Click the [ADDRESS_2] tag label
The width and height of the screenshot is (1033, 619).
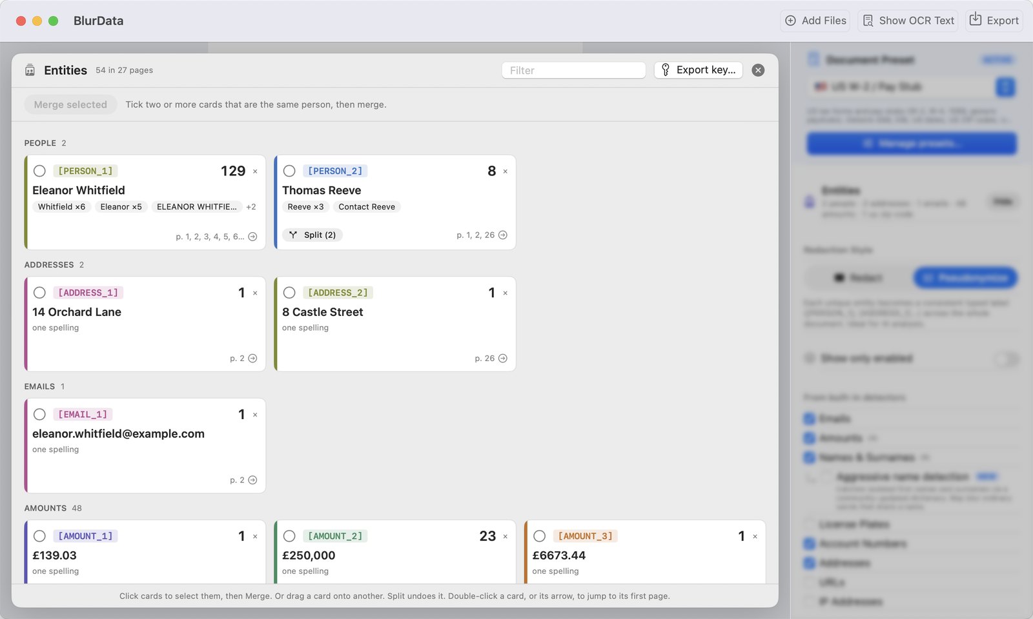click(x=338, y=293)
